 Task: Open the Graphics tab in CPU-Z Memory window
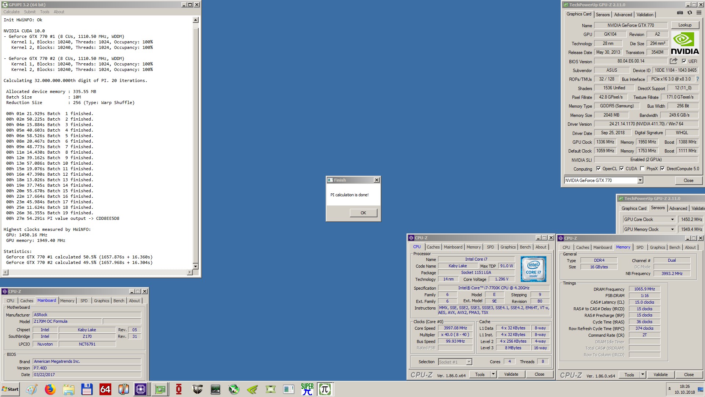tap(657, 248)
